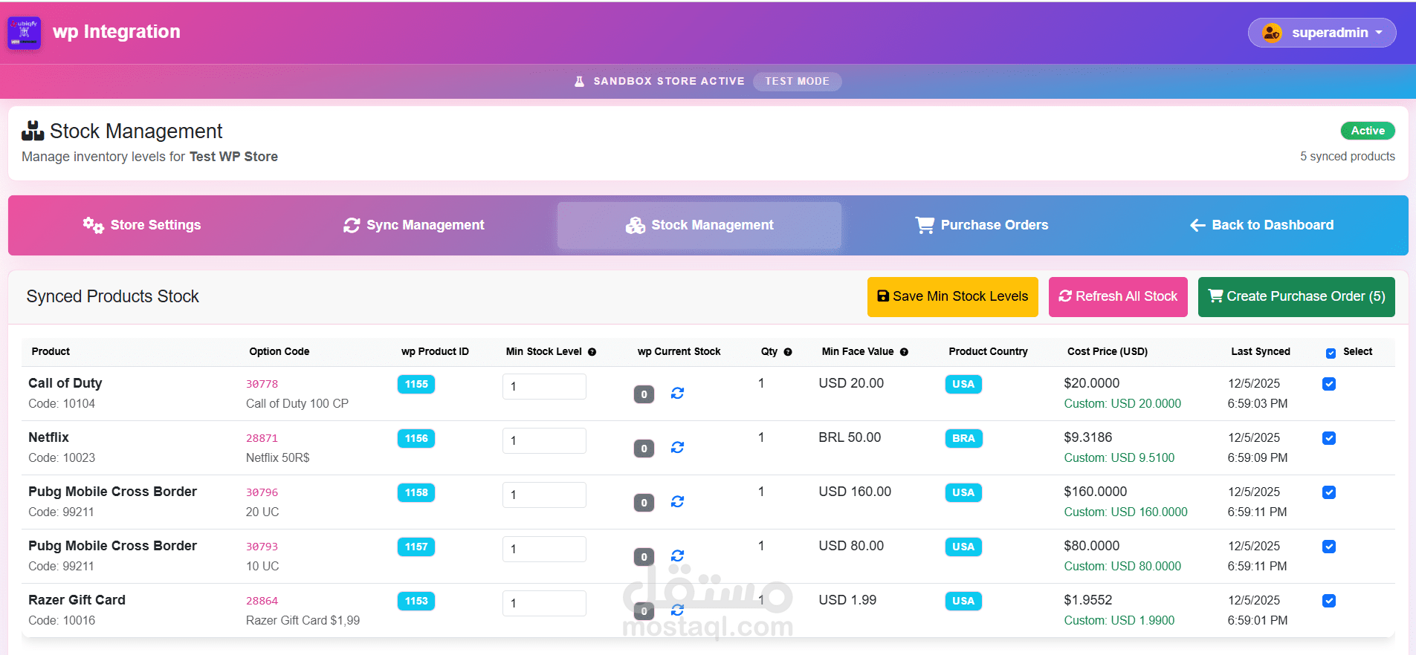Screen dimensions: 1416x655
Task: Uncheck the Pubg 10 UC row checkbox
Action: point(1329,547)
